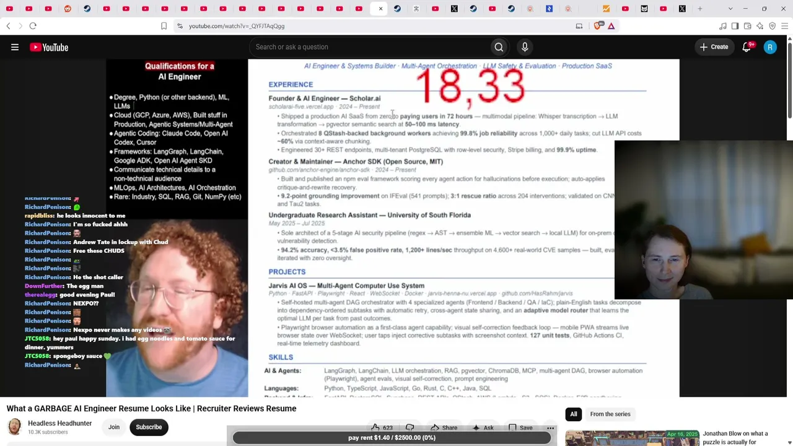Open the Leo AI sparkle icon
The height and width of the screenshot is (446, 793).
pyautogui.click(x=760, y=26)
